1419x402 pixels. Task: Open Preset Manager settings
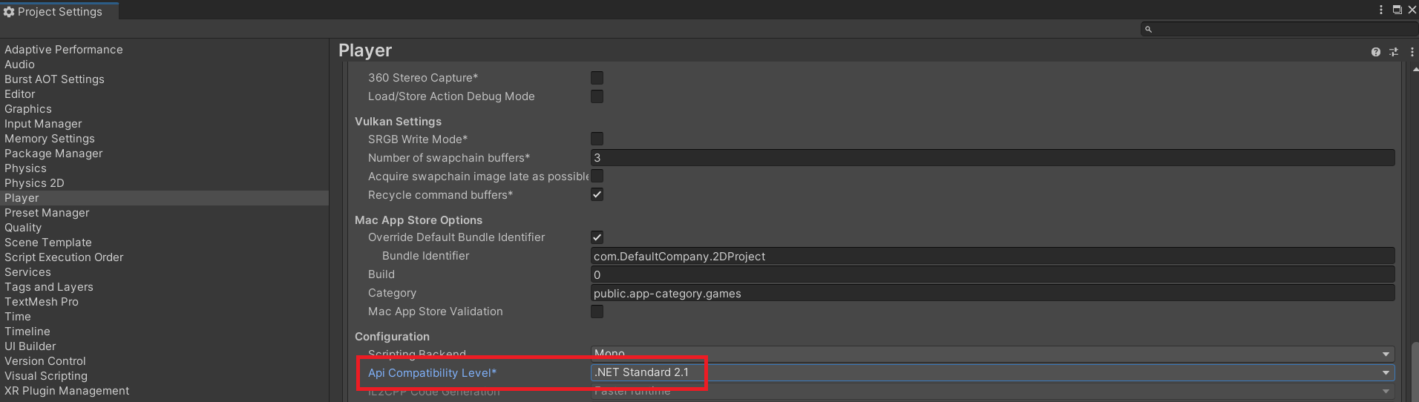(47, 213)
